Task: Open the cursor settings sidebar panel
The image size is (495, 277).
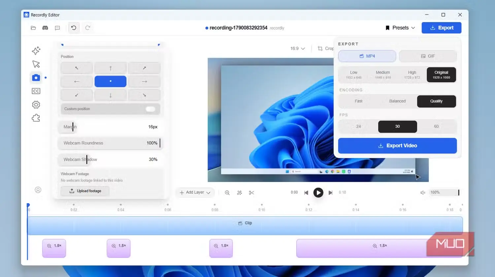Action: (x=36, y=64)
